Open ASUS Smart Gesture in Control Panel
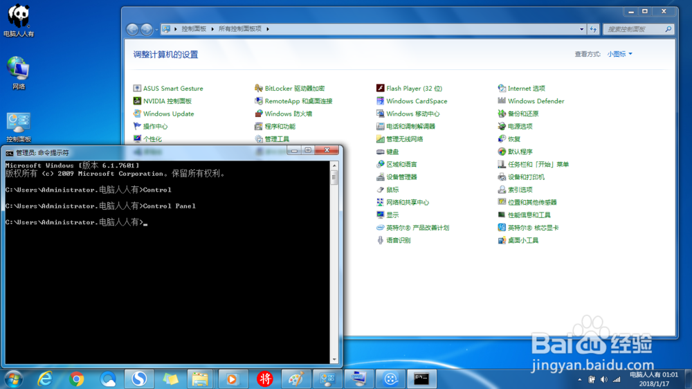Image resolution: width=692 pixels, height=389 pixels. 168,89
